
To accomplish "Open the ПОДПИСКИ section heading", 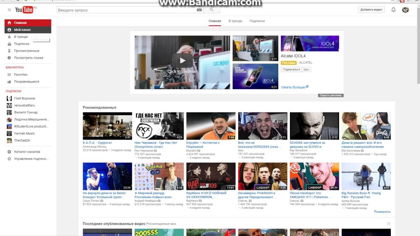I will pyautogui.click(x=13, y=91).
